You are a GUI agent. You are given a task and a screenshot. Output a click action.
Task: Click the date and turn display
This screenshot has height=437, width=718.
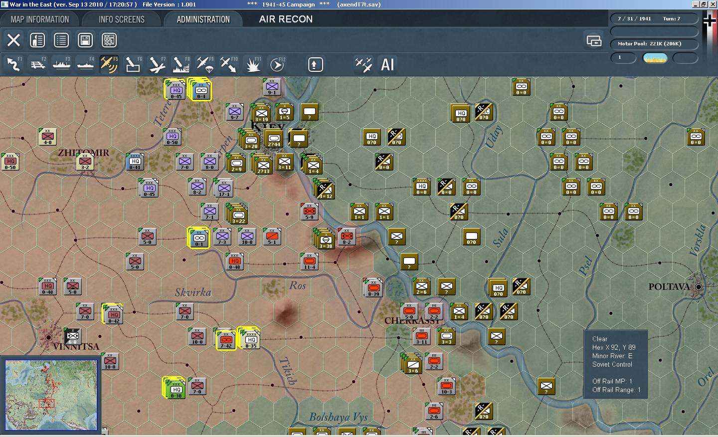pos(654,19)
